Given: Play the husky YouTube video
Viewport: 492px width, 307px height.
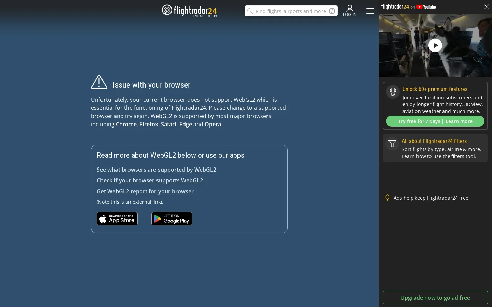Looking at the screenshot, I should [435, 45].
